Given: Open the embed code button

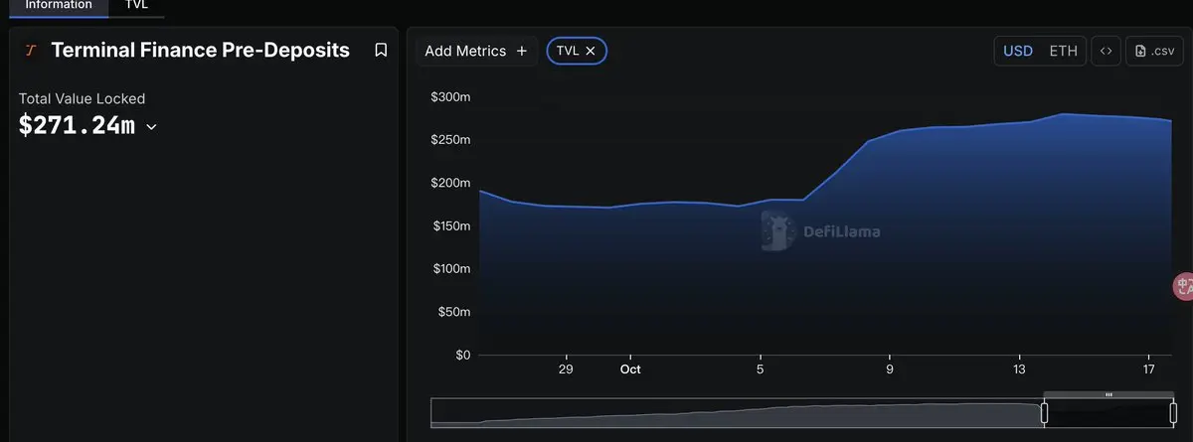Looking at the screenshot, I should (1106, 51).
